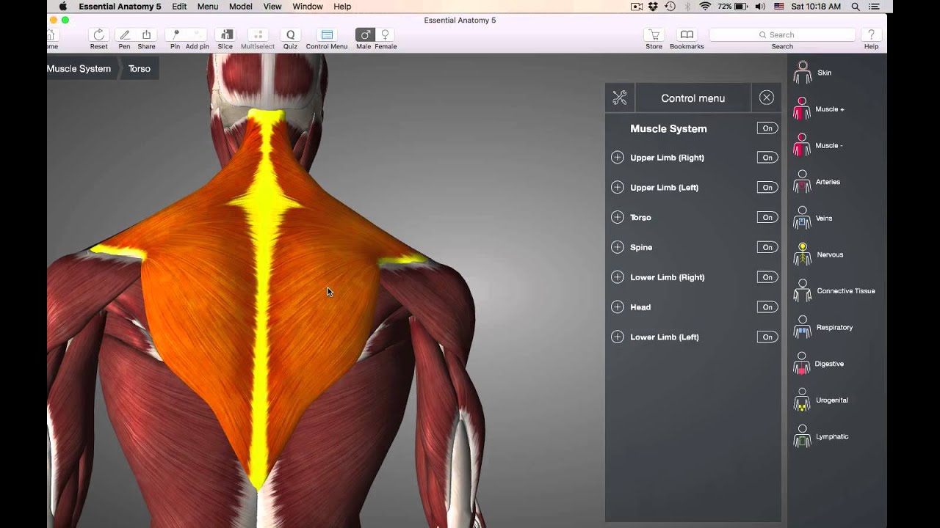This screenshot has width=940, height=528.
Task: Toggle Lower Limb (Right) On switch
Action: pyautogui.click(x=767, y=277)
